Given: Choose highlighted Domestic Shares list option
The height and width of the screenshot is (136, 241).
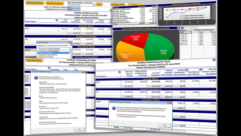Looking at the screenshot, I should pyautogui.click(x=53, y=53).
